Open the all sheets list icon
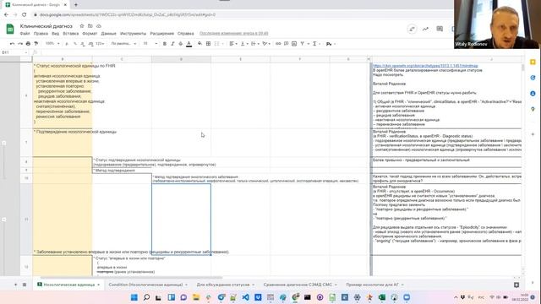541x304 pixels. pos(25,285)
